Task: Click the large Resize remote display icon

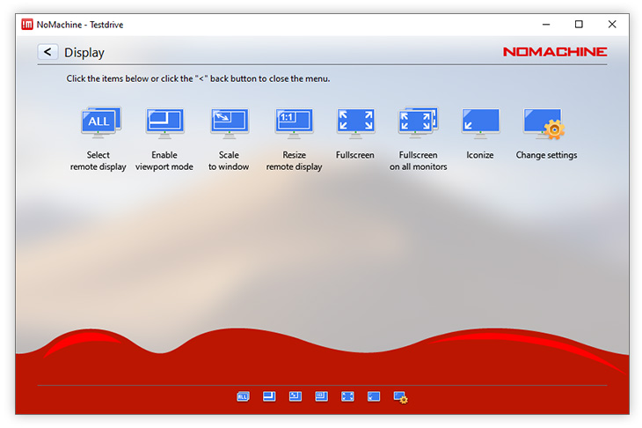Action: [294, 123]
